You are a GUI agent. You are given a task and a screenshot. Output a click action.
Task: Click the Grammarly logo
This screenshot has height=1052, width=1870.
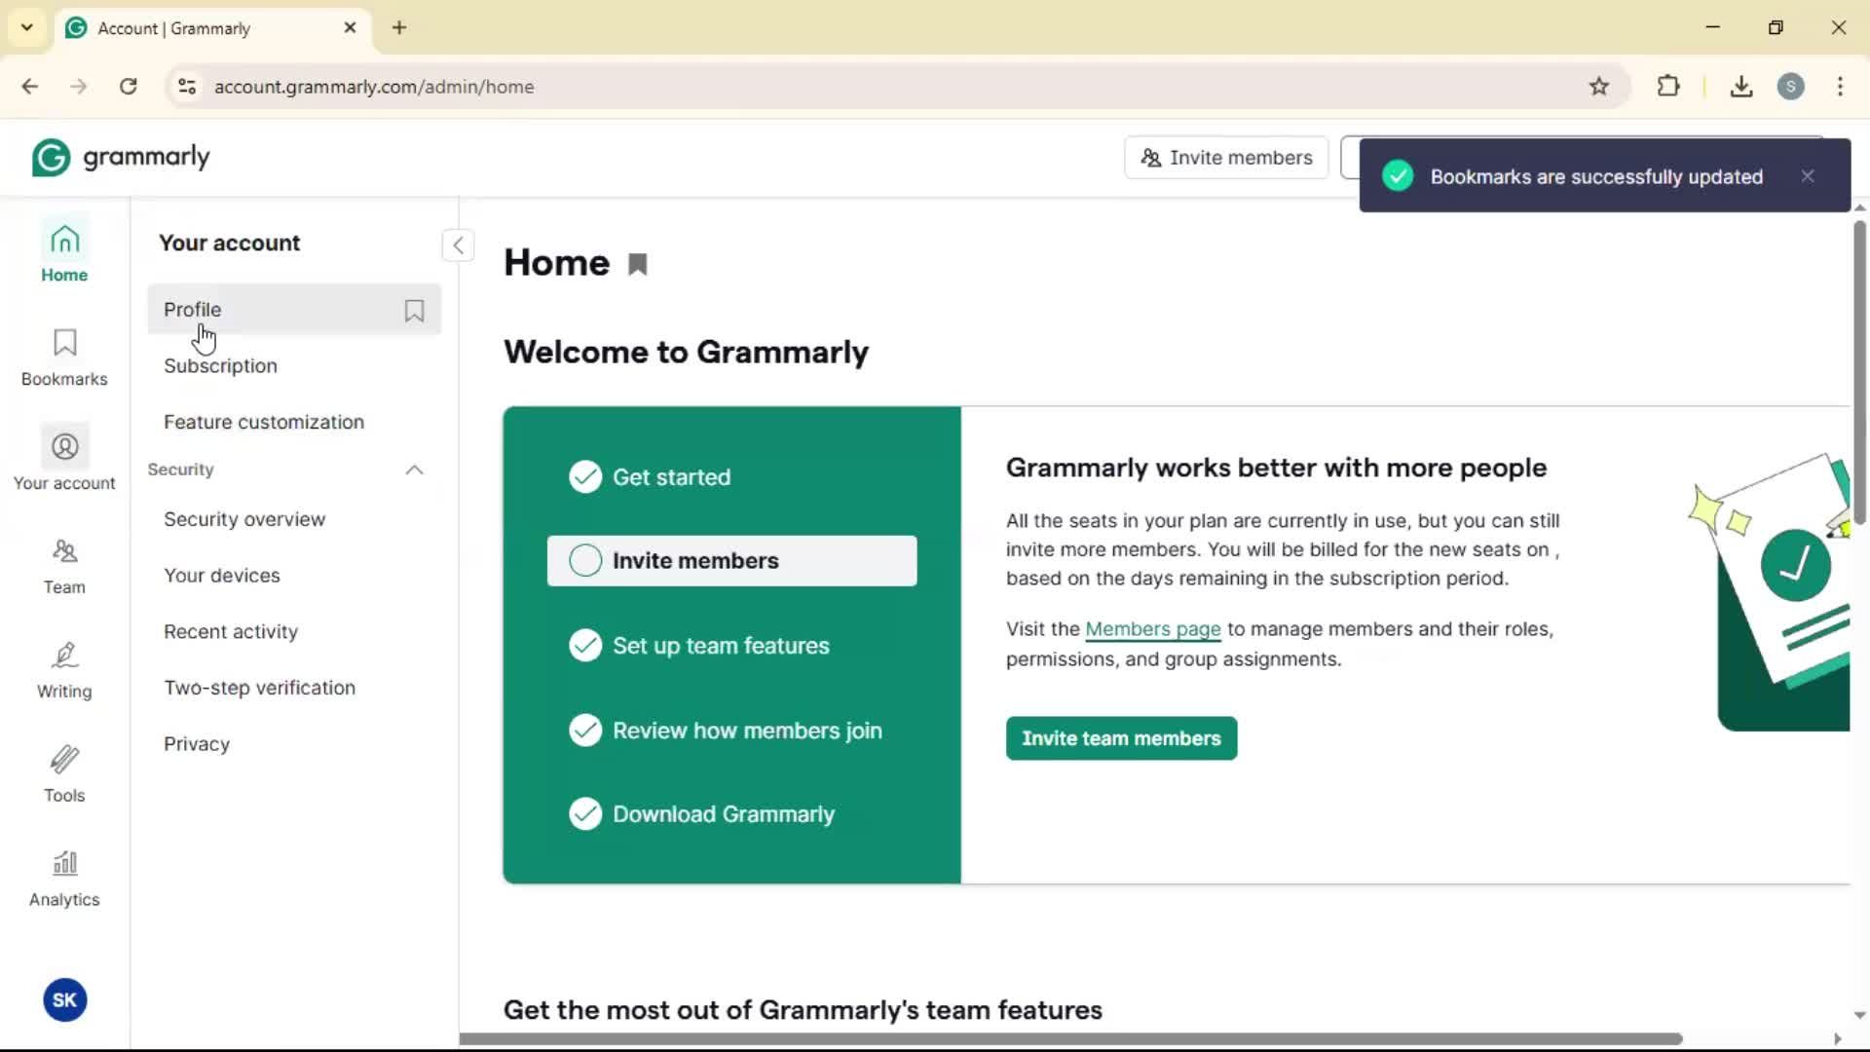click(x=121, y=157)
